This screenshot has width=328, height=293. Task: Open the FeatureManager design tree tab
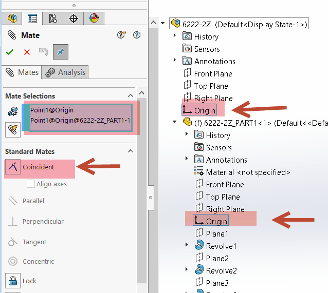tap(12, 18)
